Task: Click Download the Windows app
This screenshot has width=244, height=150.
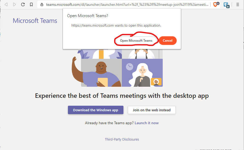Action: pos(96,110)
